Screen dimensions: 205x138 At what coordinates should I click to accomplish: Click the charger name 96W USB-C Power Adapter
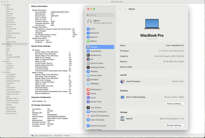tap(58, 119)
